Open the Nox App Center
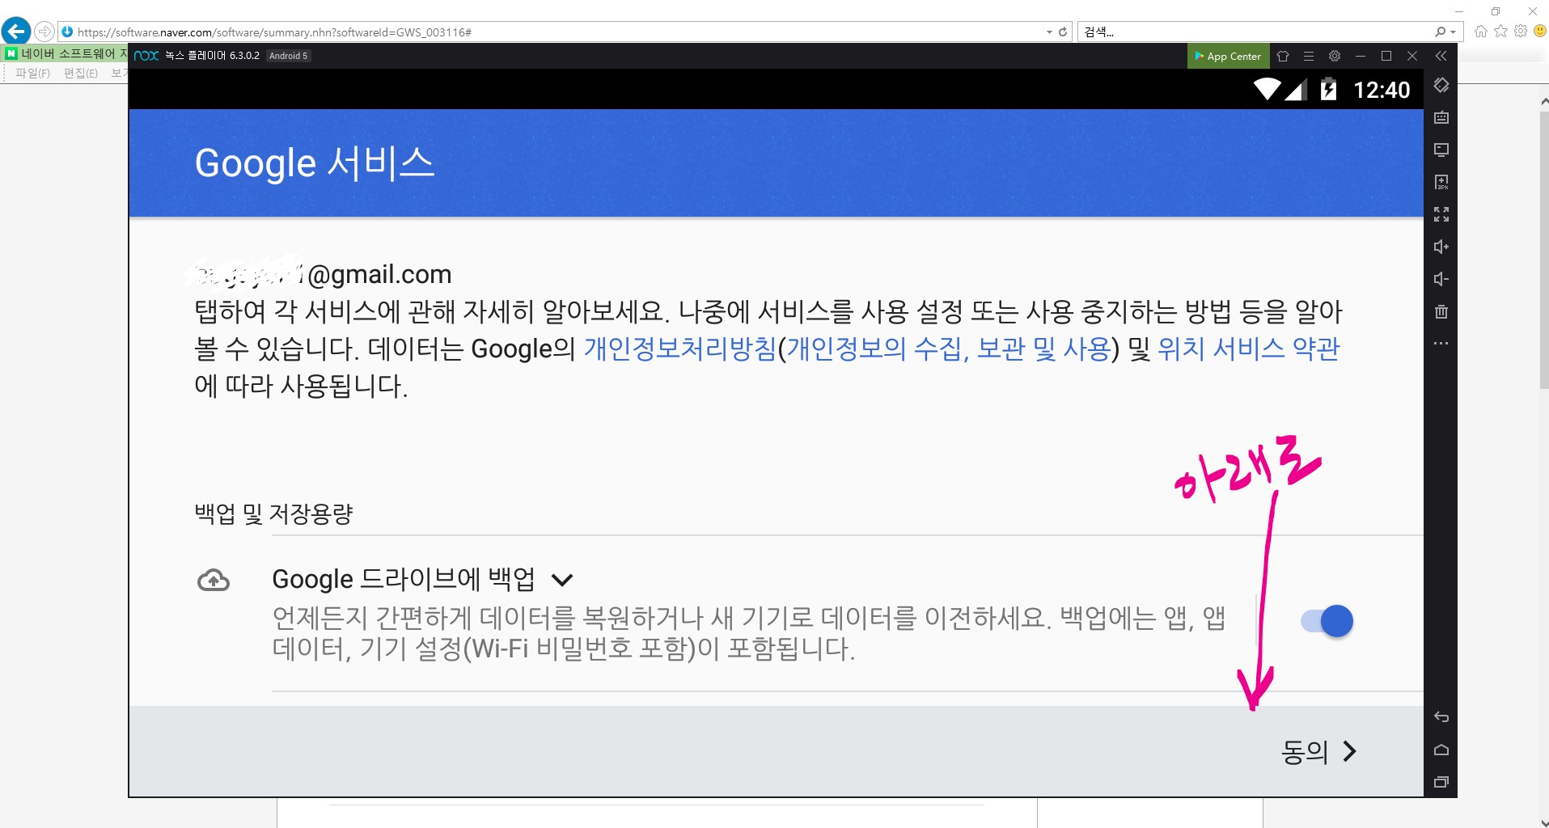 (1228, 56)
